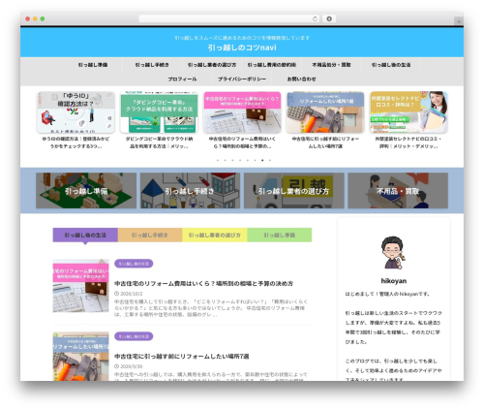The width and height of the screenshot is (484, 410).
Task: Click the carousel caption ゆうIDの確認方法
Action: coord(76,142)
